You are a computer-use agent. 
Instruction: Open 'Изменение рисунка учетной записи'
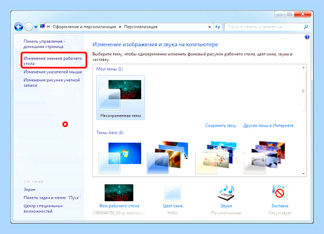52,83
